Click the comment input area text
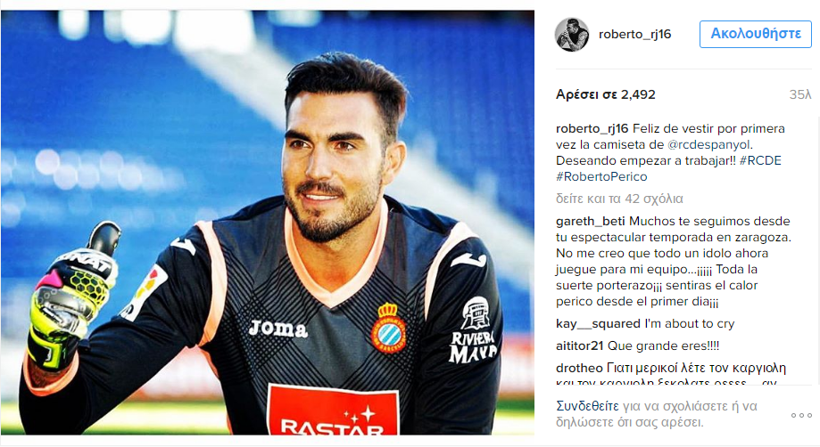Screen dimensions: 820x447 [x=657, y=414]
